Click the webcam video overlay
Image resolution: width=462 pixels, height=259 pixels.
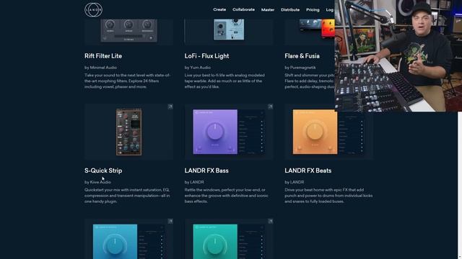[x=398, y=56]
